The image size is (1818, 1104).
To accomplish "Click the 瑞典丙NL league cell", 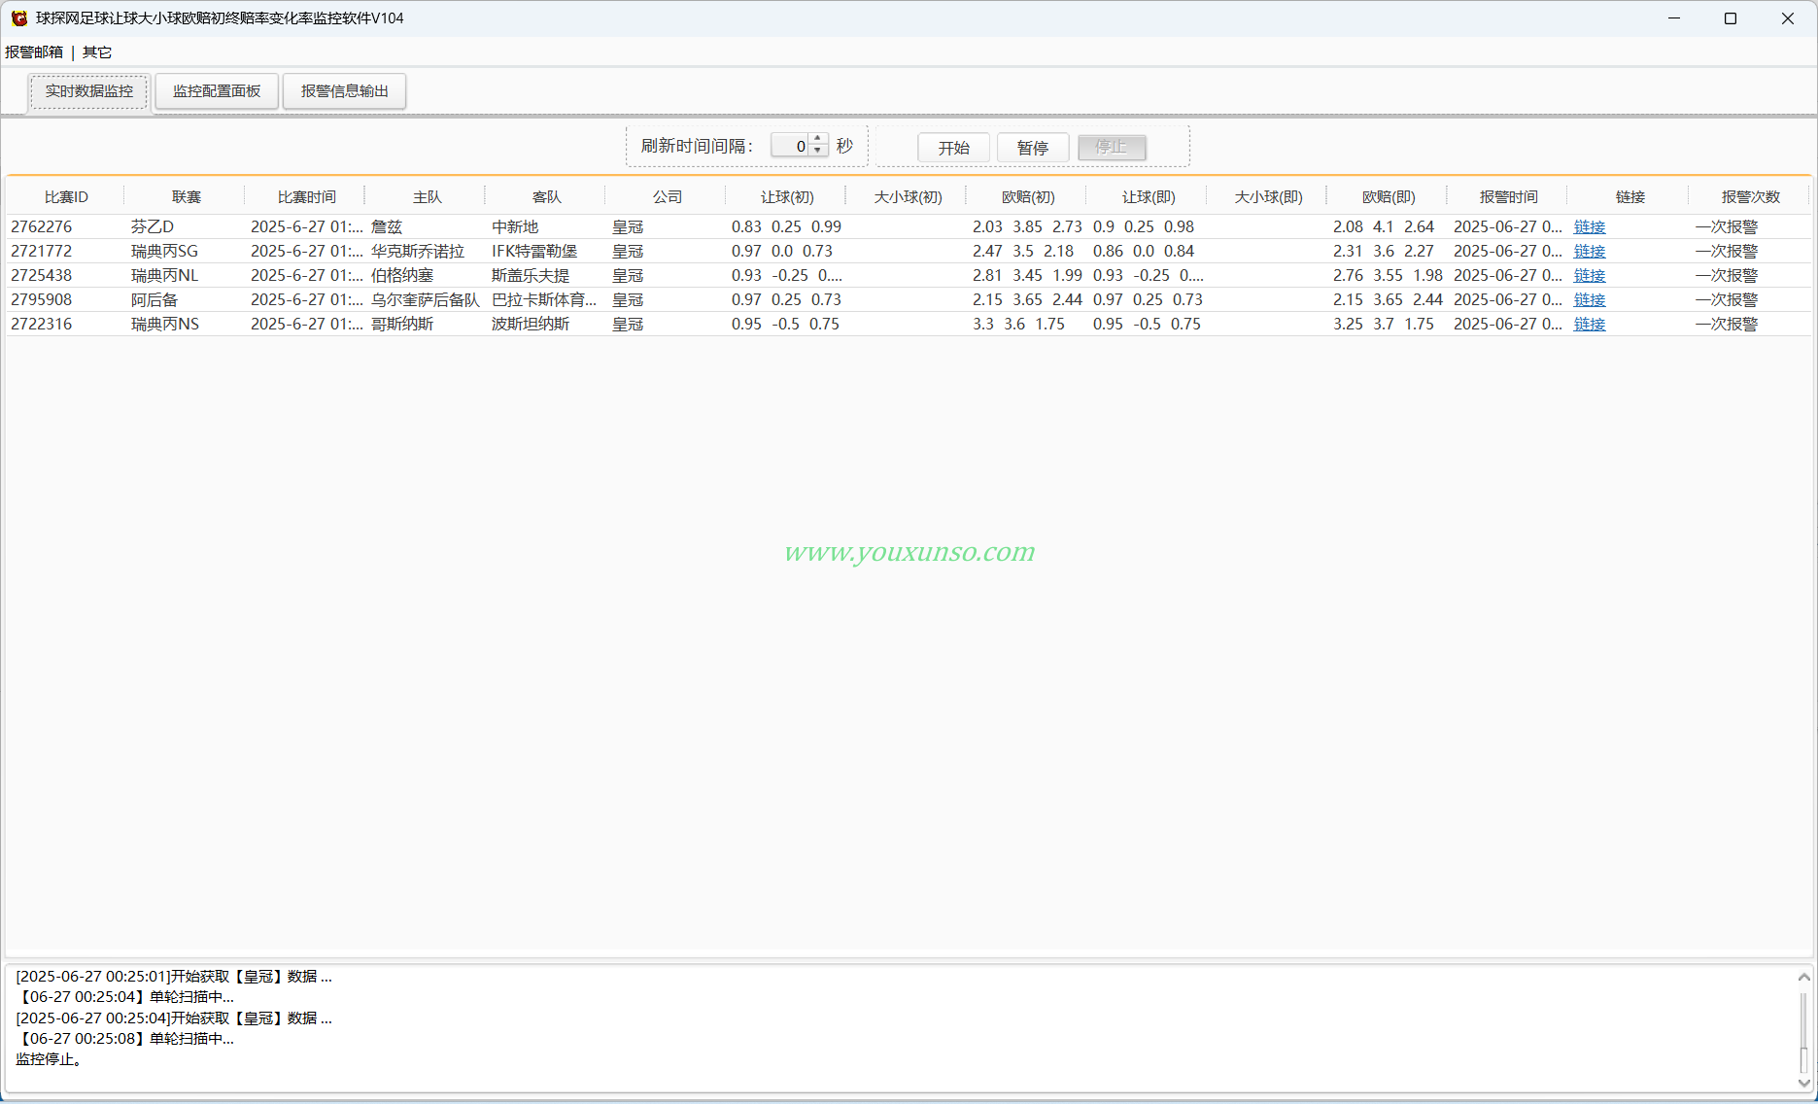I will [164, 276].
